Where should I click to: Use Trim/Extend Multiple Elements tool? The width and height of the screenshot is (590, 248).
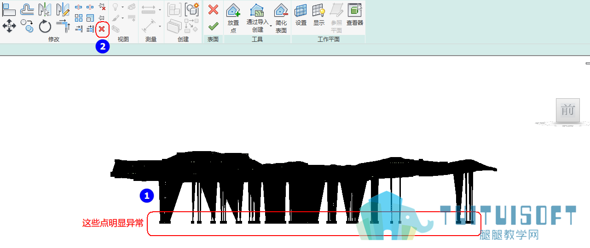90,29
